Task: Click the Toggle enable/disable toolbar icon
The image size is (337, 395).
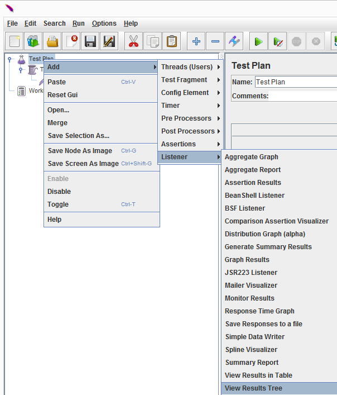Action: pyautogui.click(x=234, y=41)
